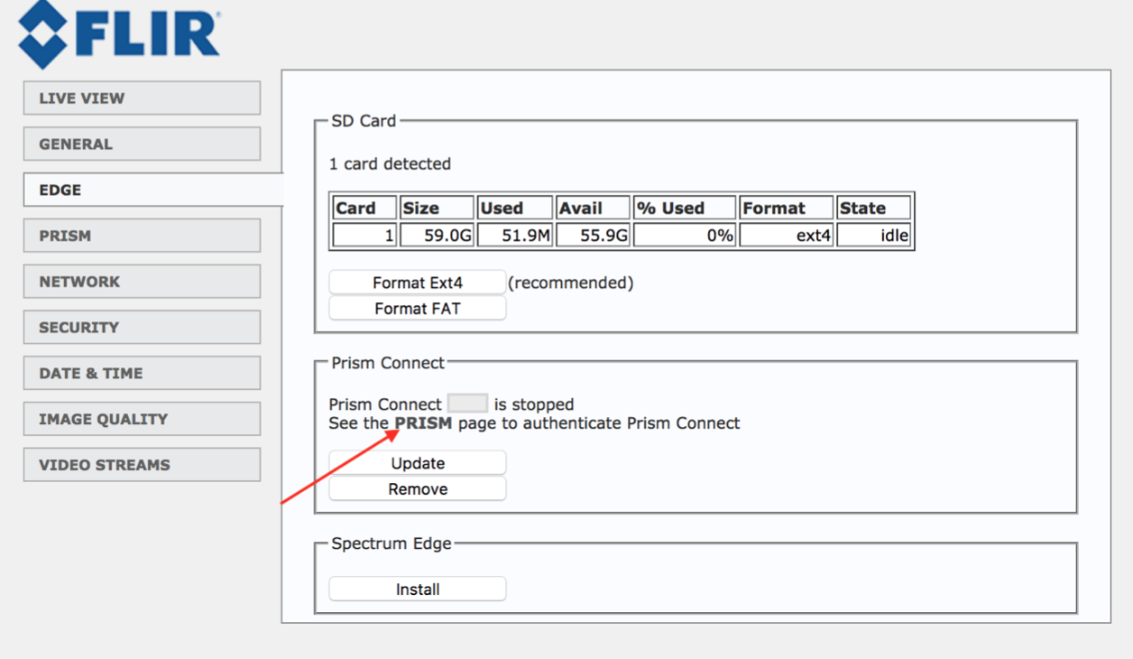The image size is (1133, 659).
Task: Click the idle state cell
Action: [x=873, y=236]
